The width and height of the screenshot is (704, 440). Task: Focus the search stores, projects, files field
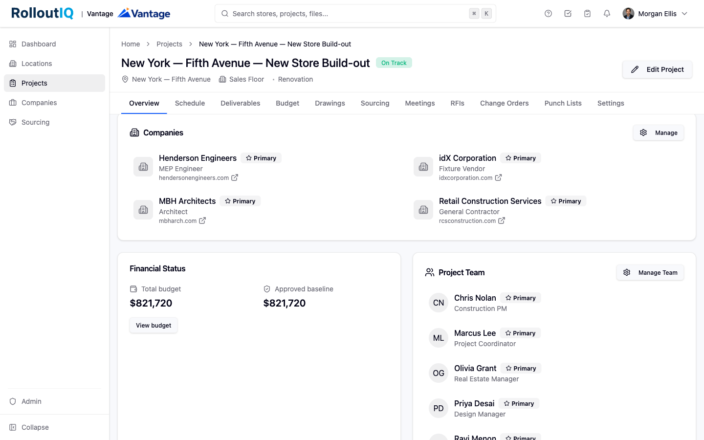(355, 14)
